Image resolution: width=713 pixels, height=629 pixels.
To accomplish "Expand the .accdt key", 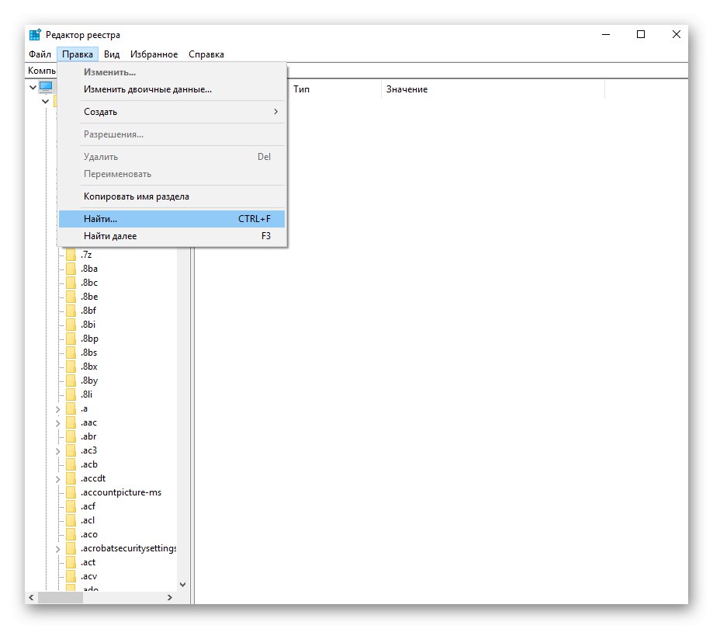I will [57, 479].
